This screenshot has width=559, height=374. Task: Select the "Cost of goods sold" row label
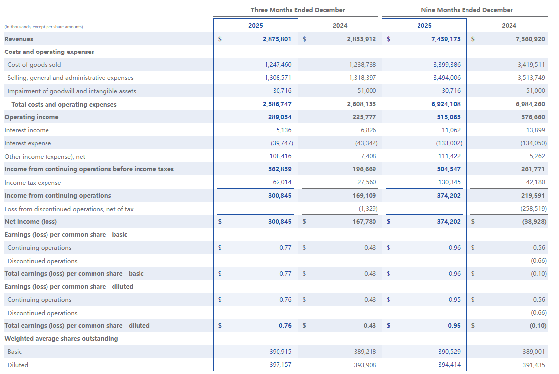coord(34,65)
